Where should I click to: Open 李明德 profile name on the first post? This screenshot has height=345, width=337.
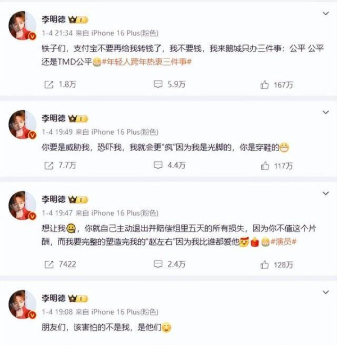pos(53,20)
